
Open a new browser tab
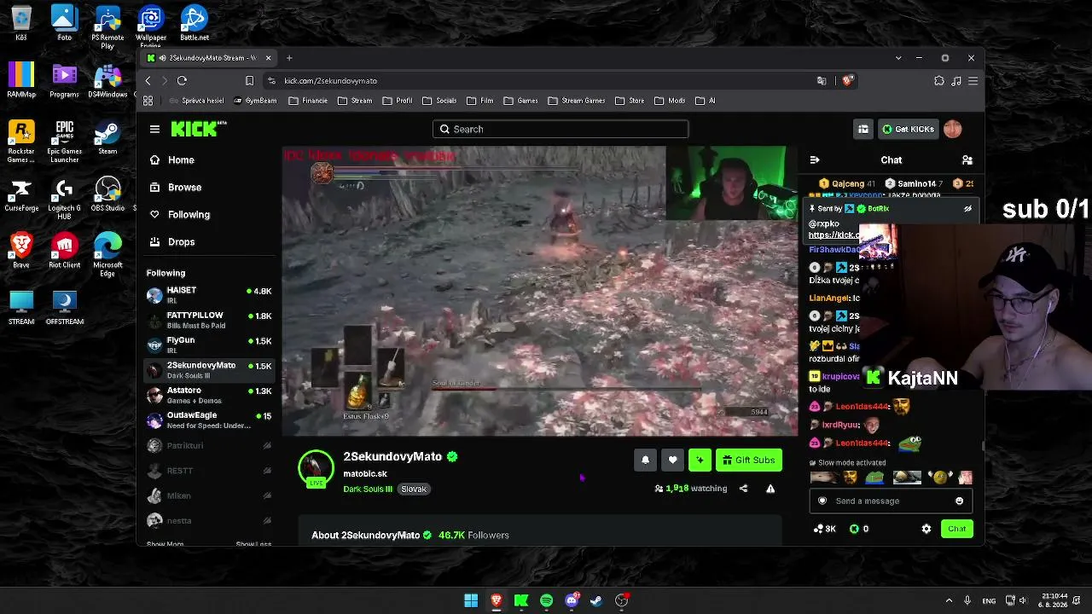289,58
